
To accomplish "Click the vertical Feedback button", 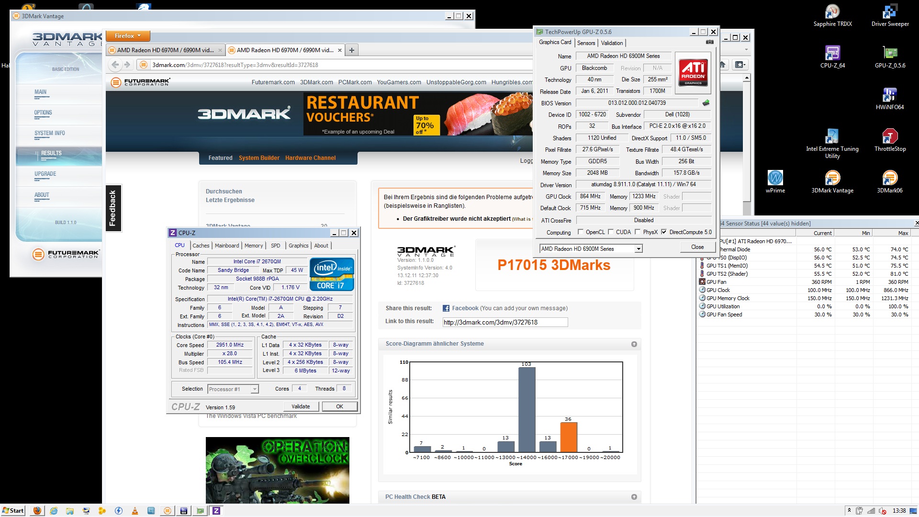I will [x=113, y=208].
